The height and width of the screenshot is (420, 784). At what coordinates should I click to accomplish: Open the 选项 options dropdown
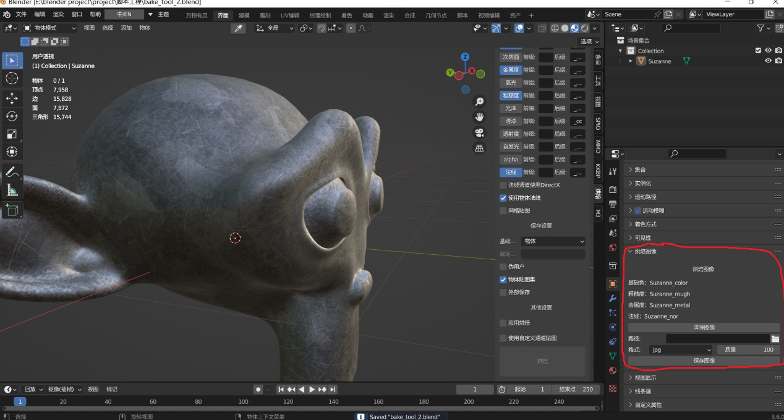[588, 41]
